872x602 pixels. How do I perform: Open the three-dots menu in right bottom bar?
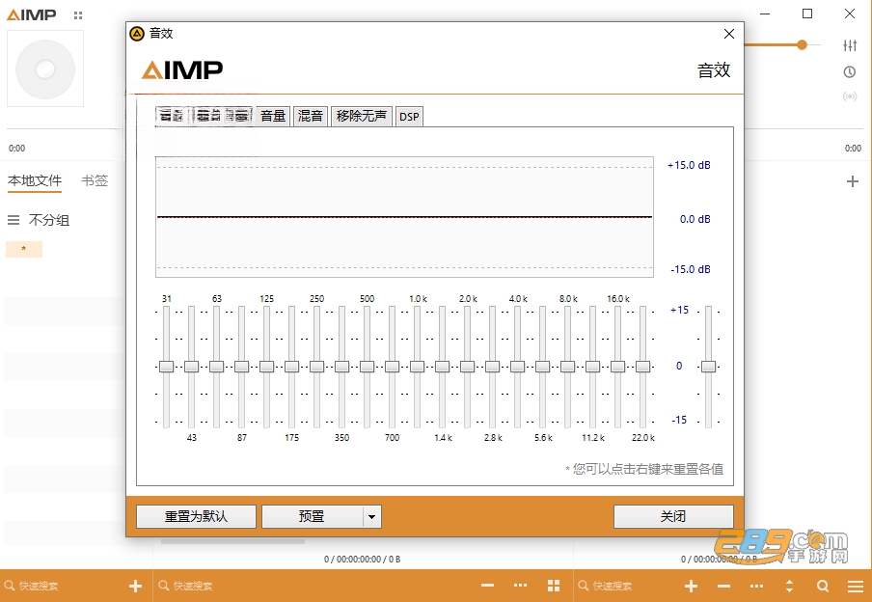[x=756, y=586]
